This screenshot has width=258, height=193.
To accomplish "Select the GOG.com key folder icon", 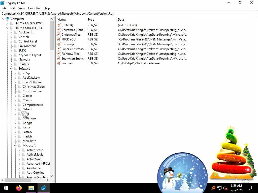I will [x=20, y=118].
